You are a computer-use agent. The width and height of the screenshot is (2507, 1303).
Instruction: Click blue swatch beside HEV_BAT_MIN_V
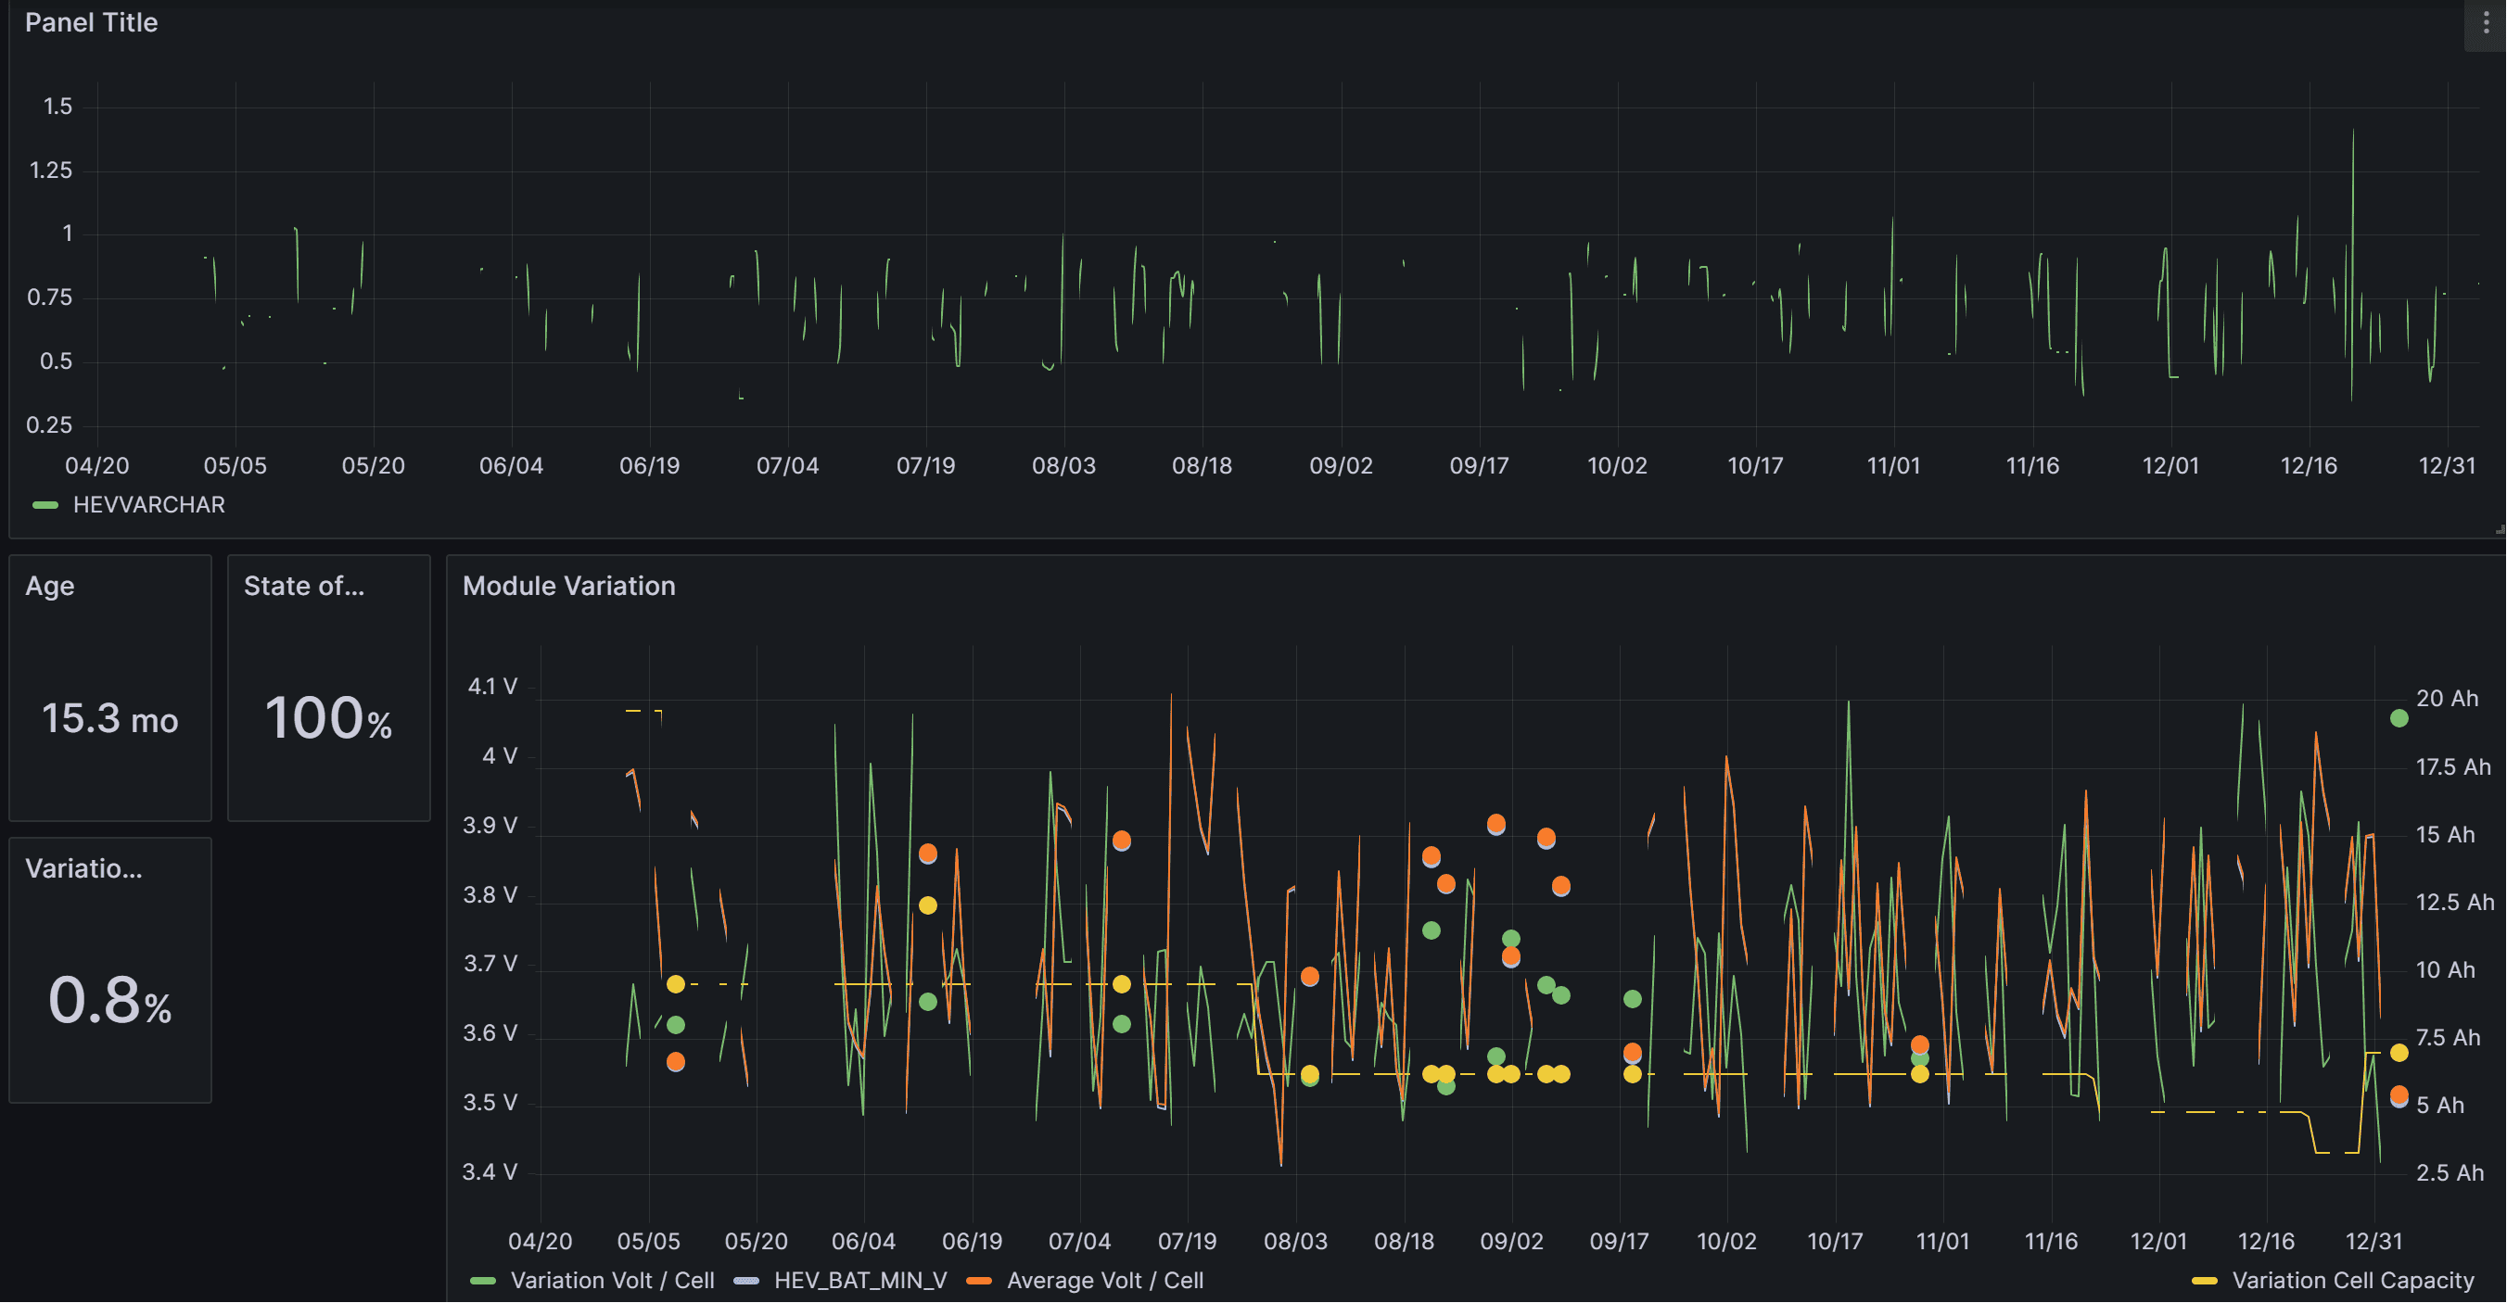tap(746, 1281)
